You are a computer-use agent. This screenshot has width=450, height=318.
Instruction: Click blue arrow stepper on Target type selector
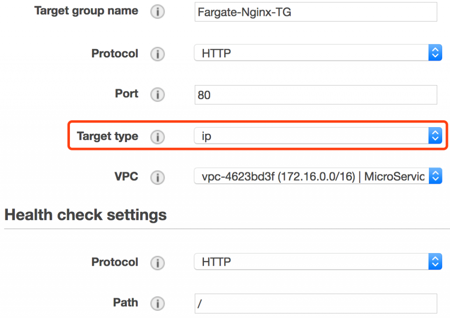pyautogui.click(x=435, y=136)
